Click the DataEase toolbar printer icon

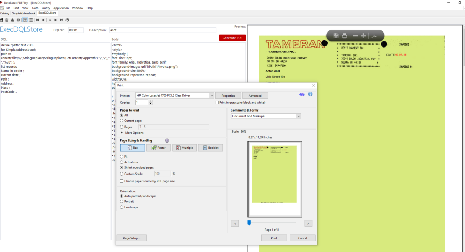coord(18,20)
